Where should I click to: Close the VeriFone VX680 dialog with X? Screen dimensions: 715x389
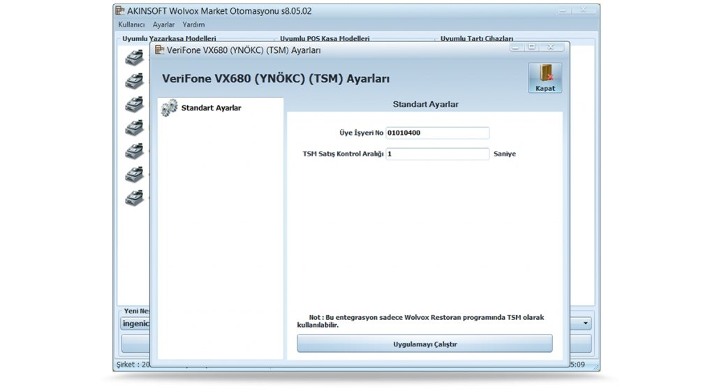pos(551,47)
